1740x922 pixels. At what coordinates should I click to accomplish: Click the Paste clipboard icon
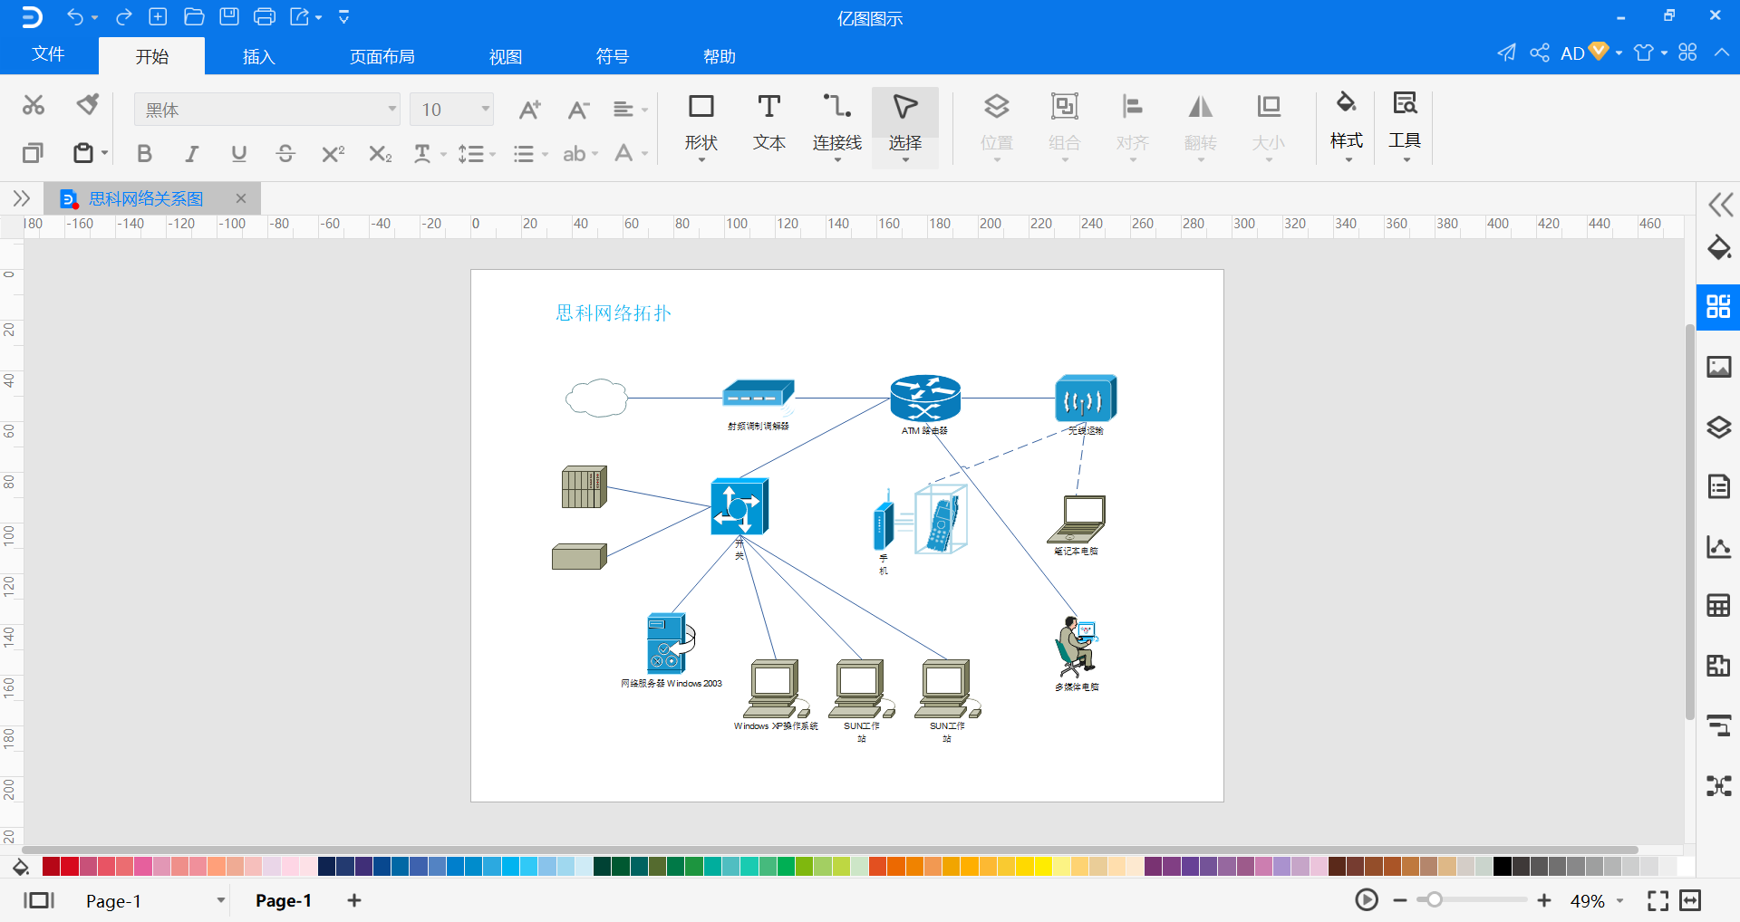tap(83, 153)
